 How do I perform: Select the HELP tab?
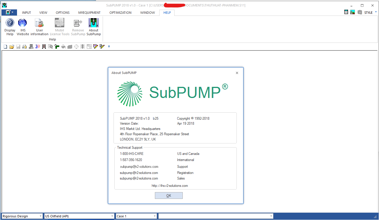point(167,13)
